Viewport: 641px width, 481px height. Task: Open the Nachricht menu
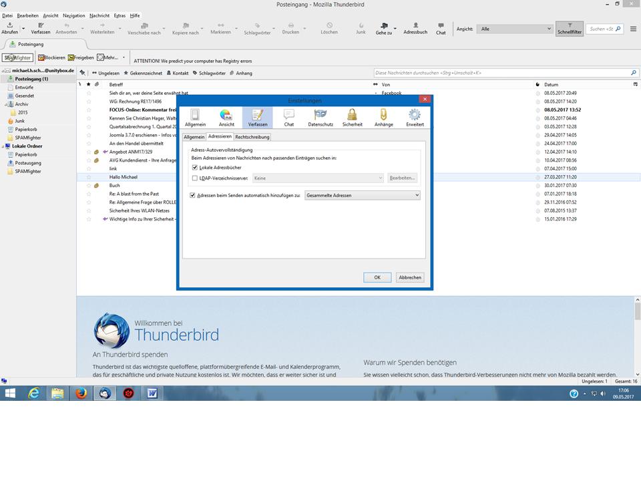click(x=99, y=15)
